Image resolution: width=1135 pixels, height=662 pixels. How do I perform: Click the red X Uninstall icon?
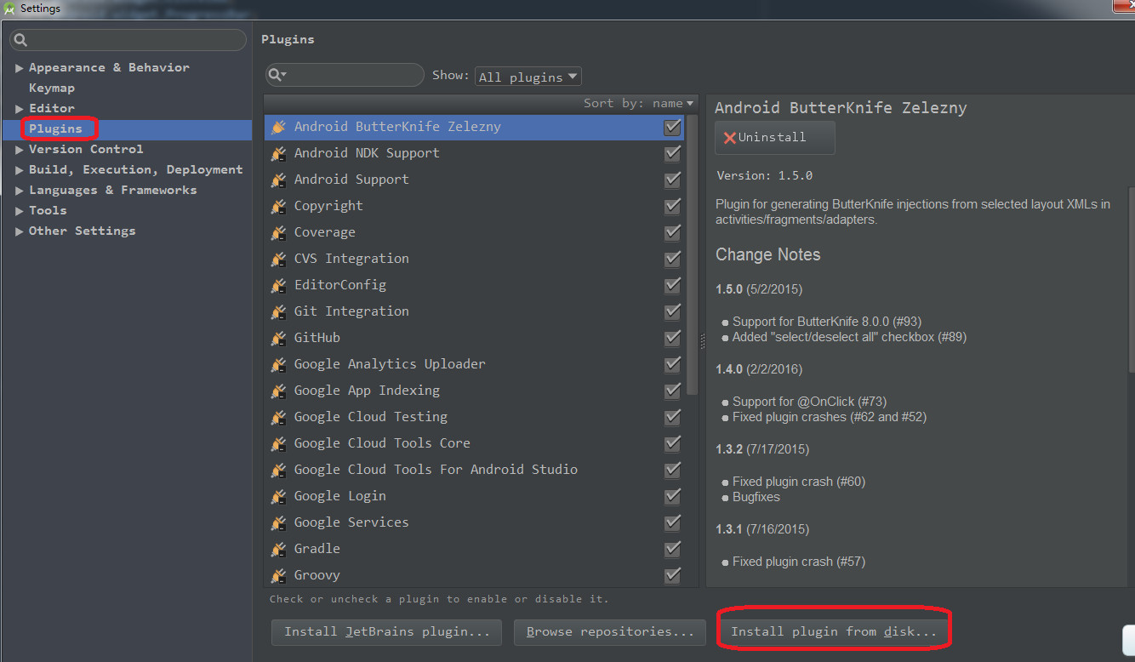click(729, 138)
